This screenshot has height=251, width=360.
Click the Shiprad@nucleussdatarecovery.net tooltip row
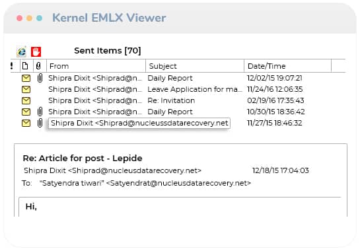(x=139, y=123)
